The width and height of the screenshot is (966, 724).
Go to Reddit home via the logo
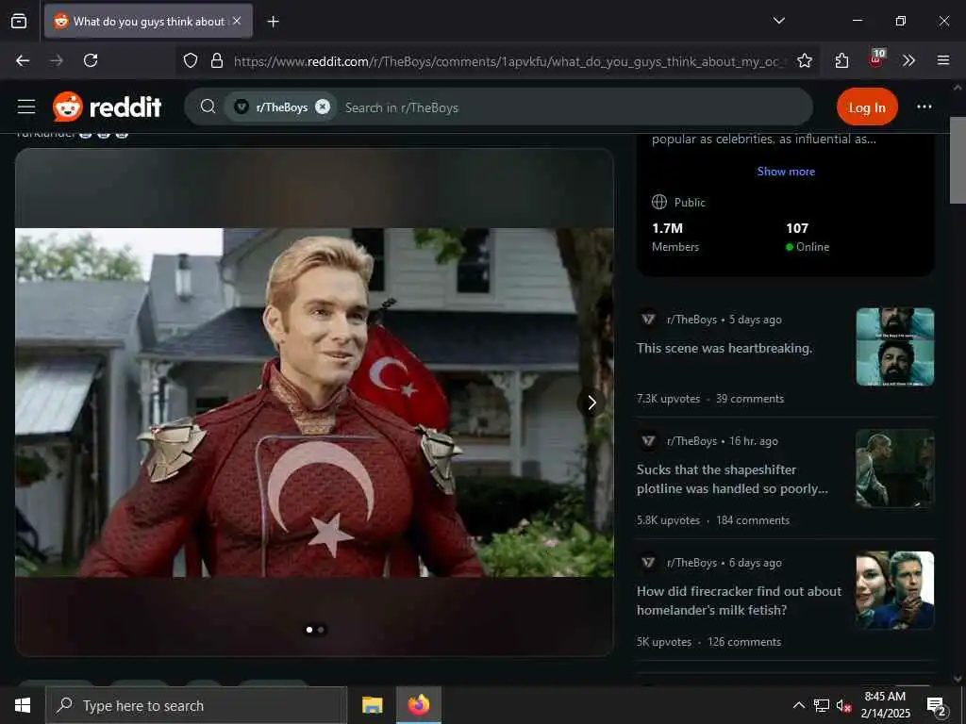pos(108,107)
